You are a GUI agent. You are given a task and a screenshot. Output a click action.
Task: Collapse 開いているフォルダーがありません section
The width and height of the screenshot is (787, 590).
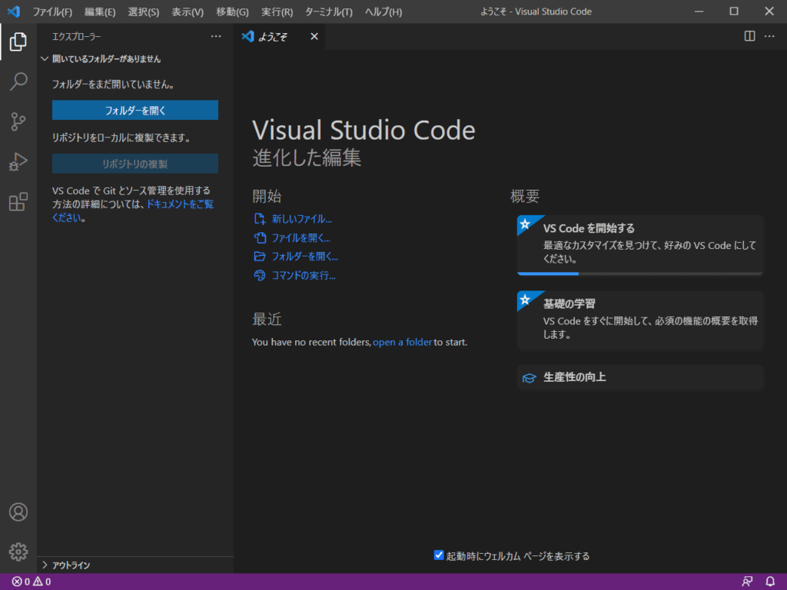click(106, 58)
